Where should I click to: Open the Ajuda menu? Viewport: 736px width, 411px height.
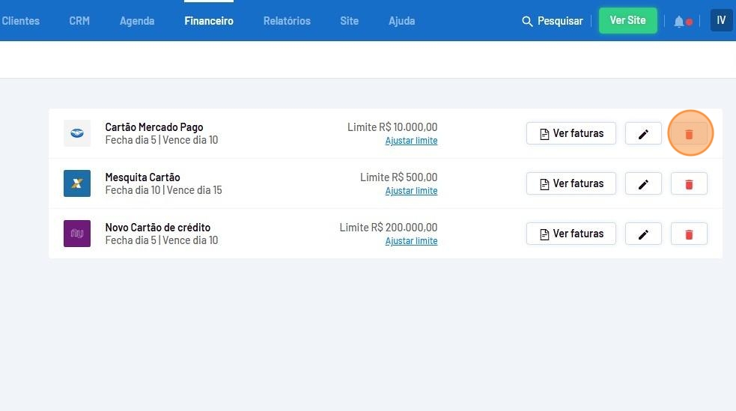click(401, 21)
